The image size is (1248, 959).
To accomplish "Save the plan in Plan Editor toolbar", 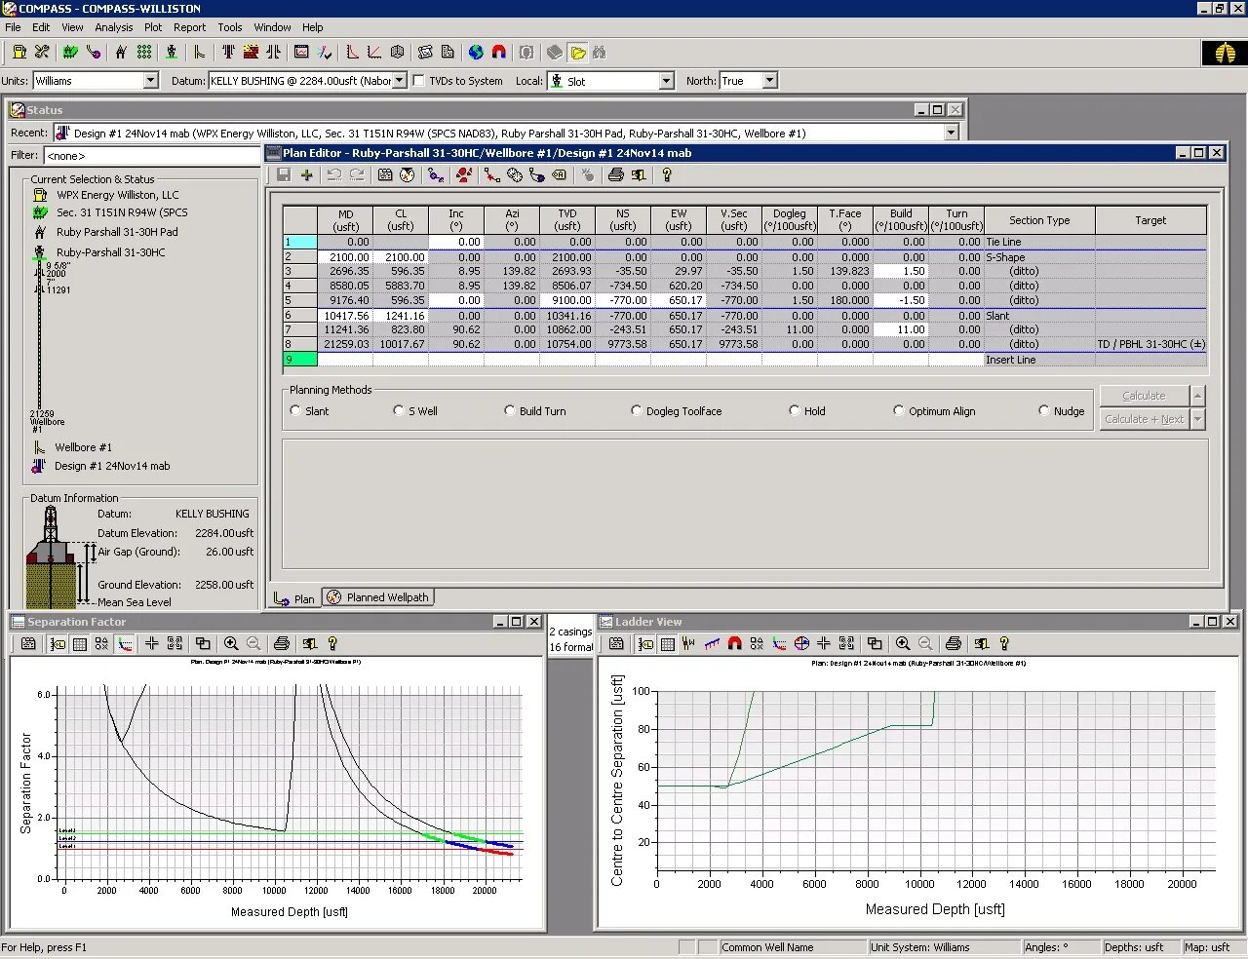I will [284, 175].
